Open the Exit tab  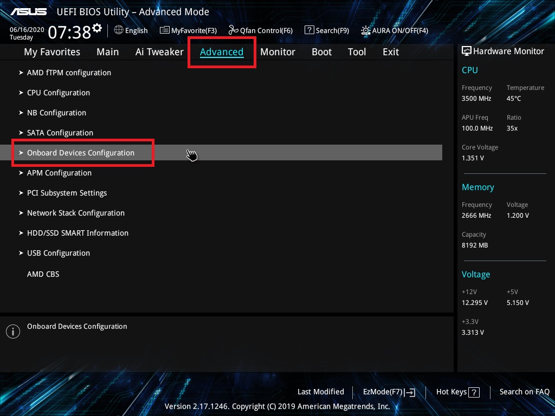[x=391, y=52]
